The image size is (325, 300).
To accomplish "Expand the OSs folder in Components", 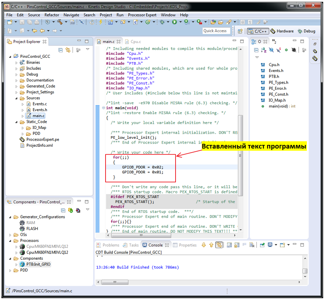I will tap(10, 235).
